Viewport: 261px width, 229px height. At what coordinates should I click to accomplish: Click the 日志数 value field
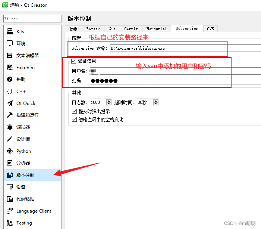(98, 102)
